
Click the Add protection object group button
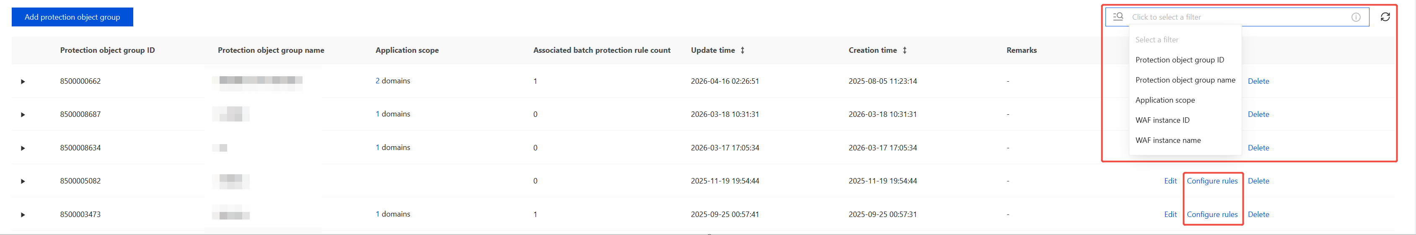[x=72, y=17]
